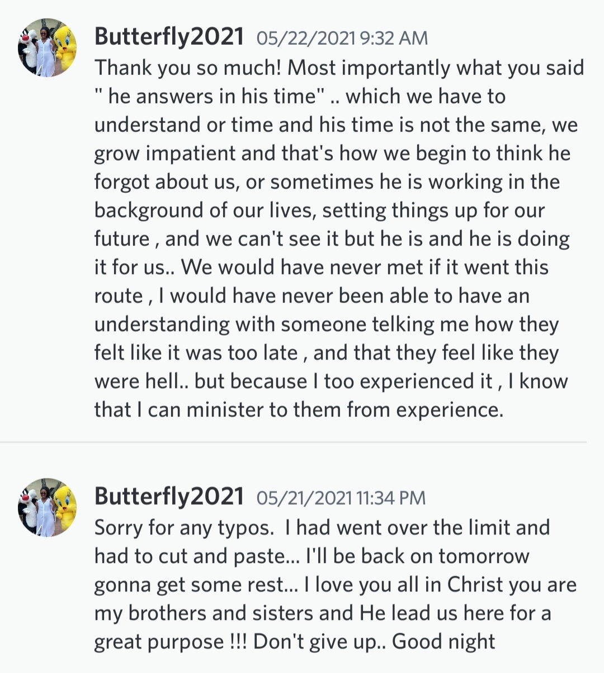Click Butterfly2021 username on 05/22 message
The height and width of the screenshot is (673, 604).
(x=169, y=37)
